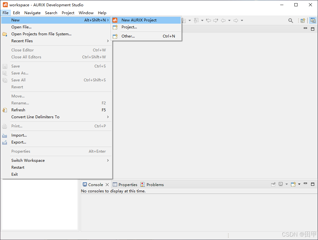Select Open Projects from File System...

56,34
